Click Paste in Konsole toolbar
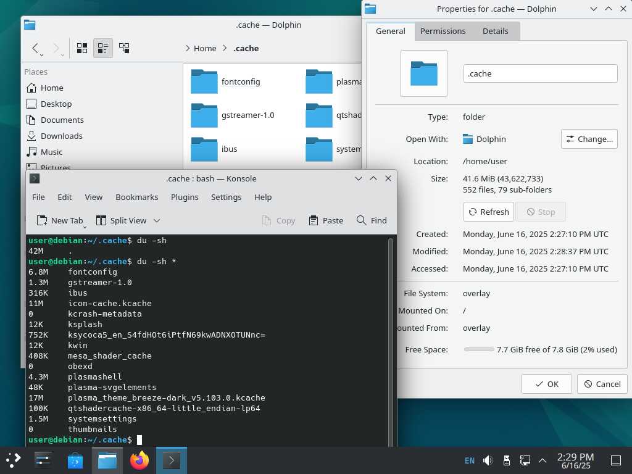The height and width of the screenshot is (474, 632). 326,220
